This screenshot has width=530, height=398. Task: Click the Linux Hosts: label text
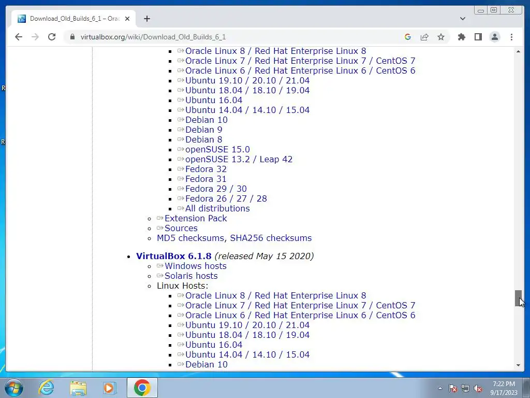[x=183, y=286]
